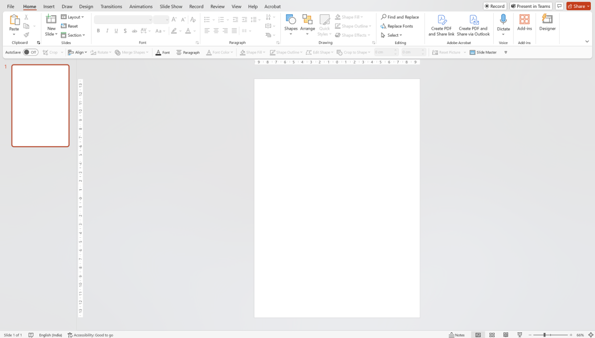Click the Dictate microphone icon
595x338 pixels.
[x=503, y=19]
